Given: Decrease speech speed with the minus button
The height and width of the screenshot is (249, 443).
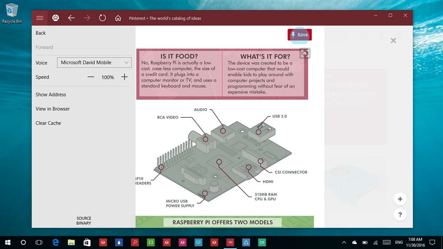Looking at the screenshot, I should 91,77.
